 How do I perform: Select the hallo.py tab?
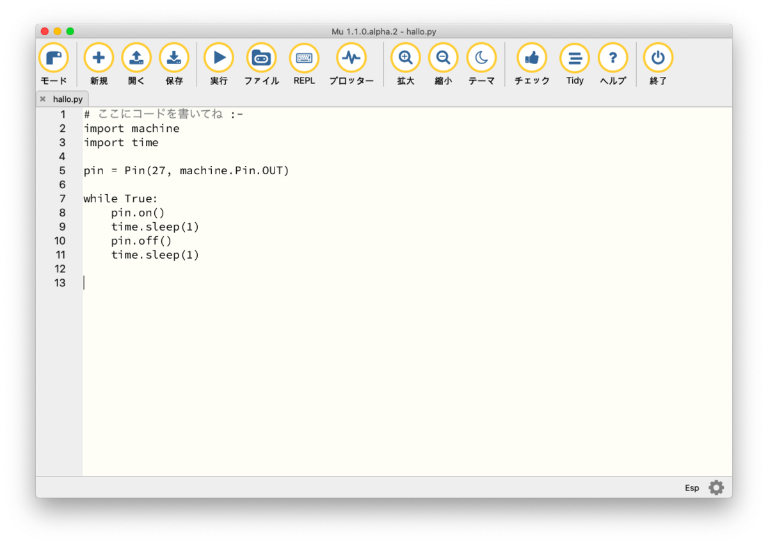point(63,99)
